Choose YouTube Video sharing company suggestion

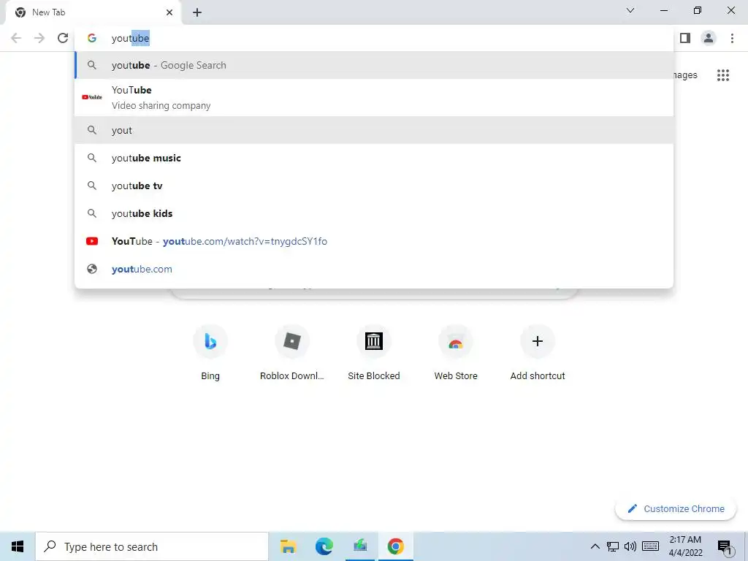point(374,98)
